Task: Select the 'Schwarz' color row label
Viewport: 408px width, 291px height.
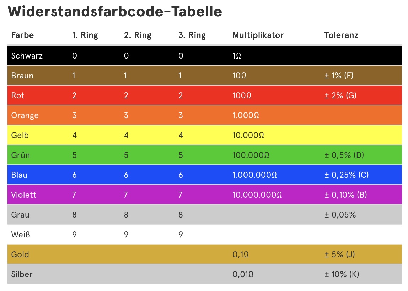Action: pyautogui.click(x=27, y=56)
